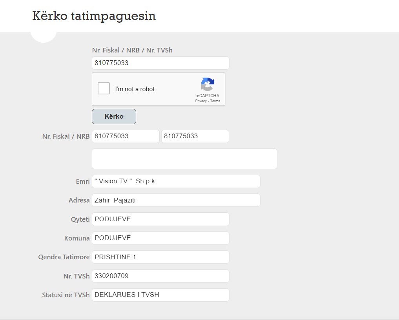This screenshot has height=320, width=399.
Task: Click the Adresa field showing Zahir Pajaziti
Action: tap(176, 200)
